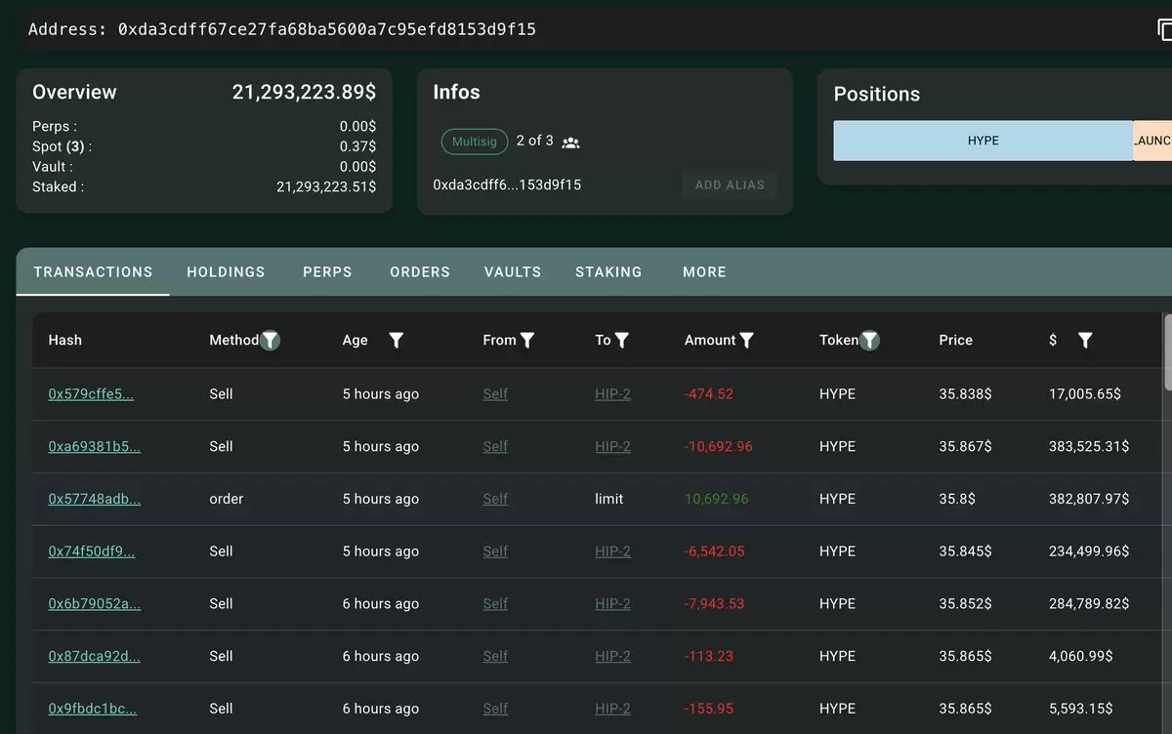Image resolution: width=1172 pixels, height=734 pixels.
Task: Click the value 4,060.99$
Action: point(1080,656)
